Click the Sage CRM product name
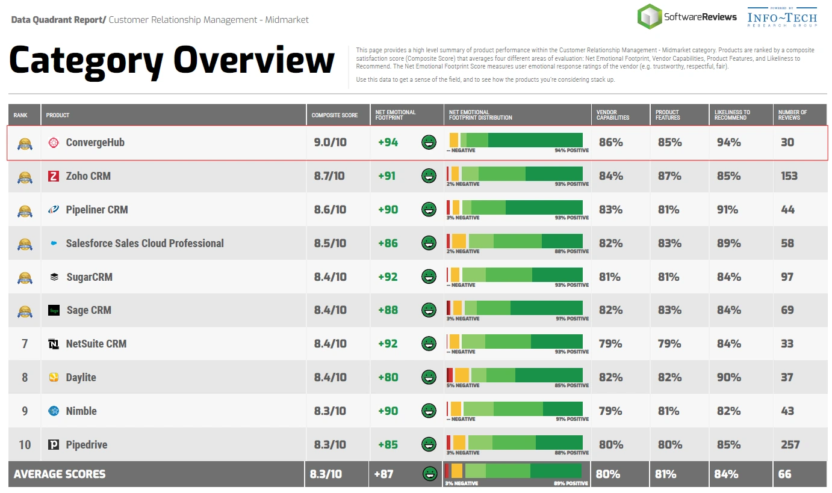The width and height of the screenshot is (832, 493). (x=88, y=310)
